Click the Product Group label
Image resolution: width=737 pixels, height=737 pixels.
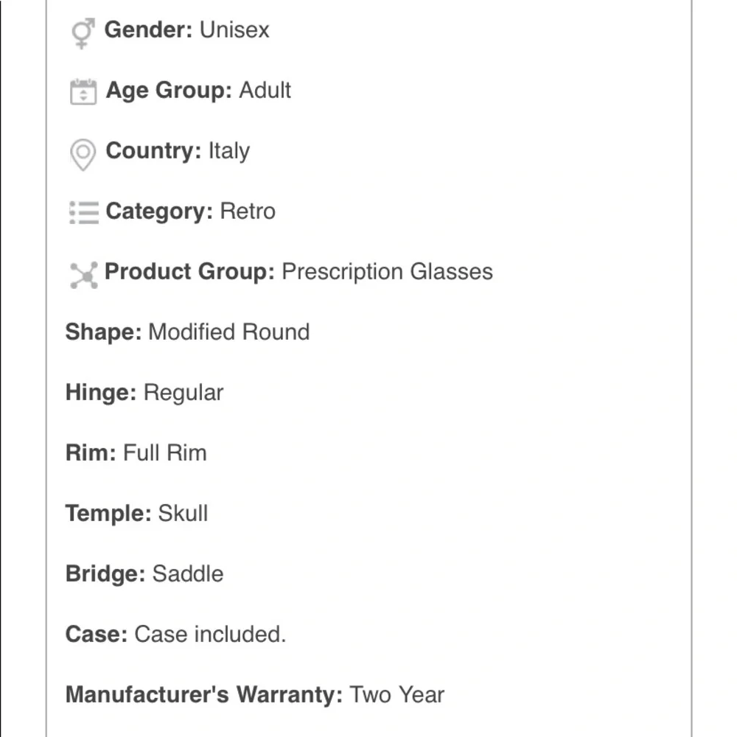pyautogui.click(x=189, y=272)
